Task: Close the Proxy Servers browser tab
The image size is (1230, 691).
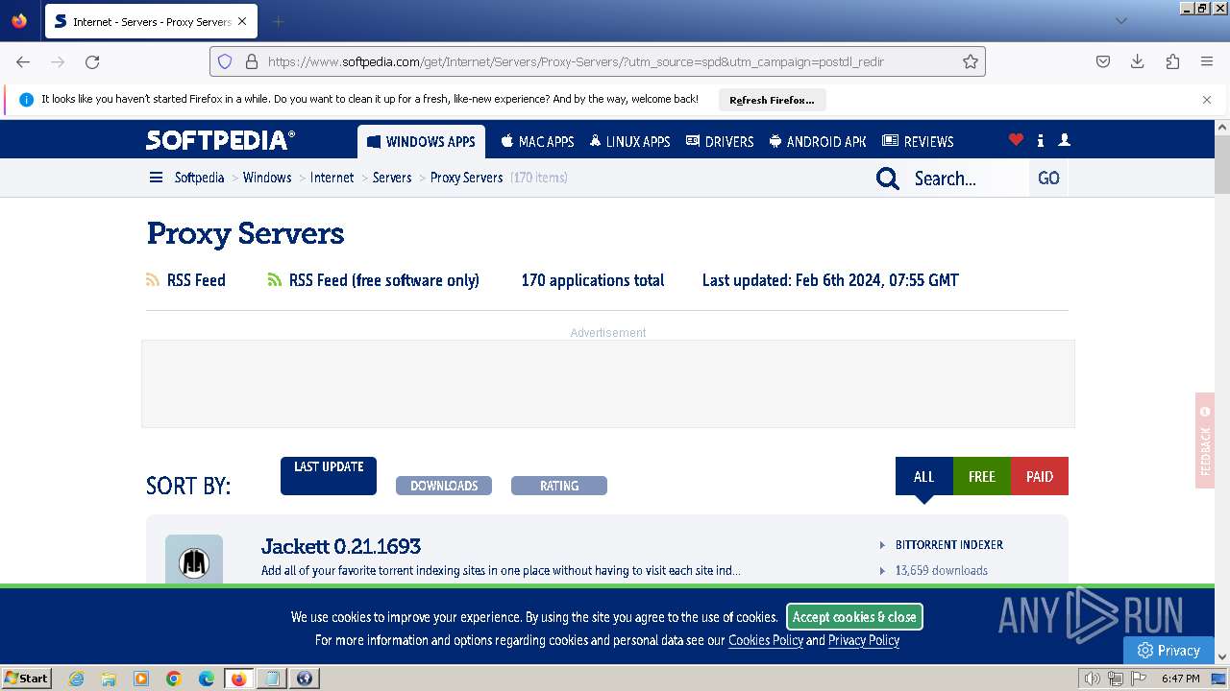Action: click(x=242, y=21)
